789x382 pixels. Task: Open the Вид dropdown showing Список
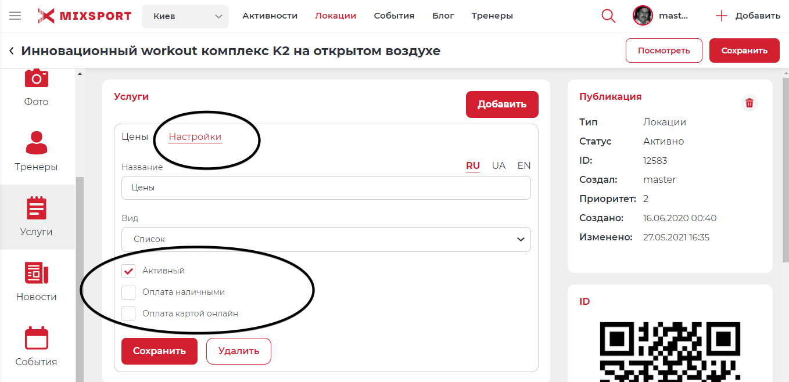326,239
